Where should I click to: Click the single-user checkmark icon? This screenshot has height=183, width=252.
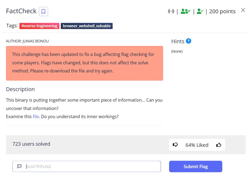click(x=200, y=11)
